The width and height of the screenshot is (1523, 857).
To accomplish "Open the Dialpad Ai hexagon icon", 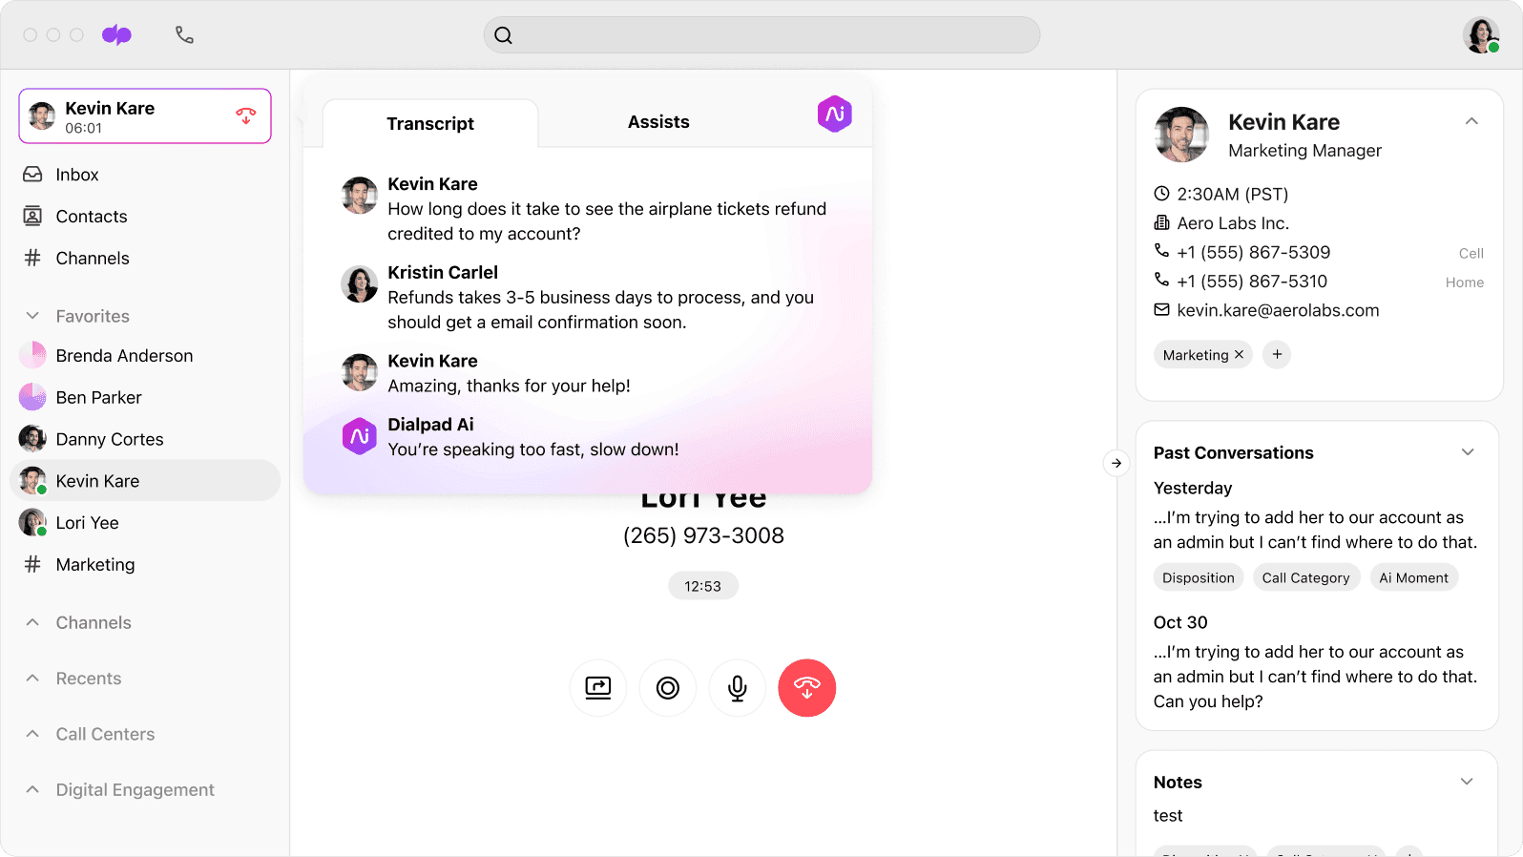I will [x=834, y=115].
